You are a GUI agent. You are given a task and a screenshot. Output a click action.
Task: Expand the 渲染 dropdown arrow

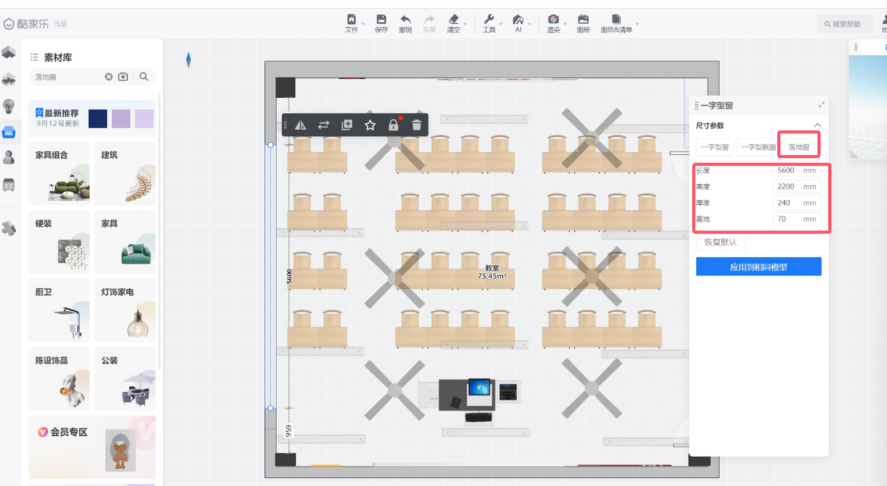coord(565,24)
